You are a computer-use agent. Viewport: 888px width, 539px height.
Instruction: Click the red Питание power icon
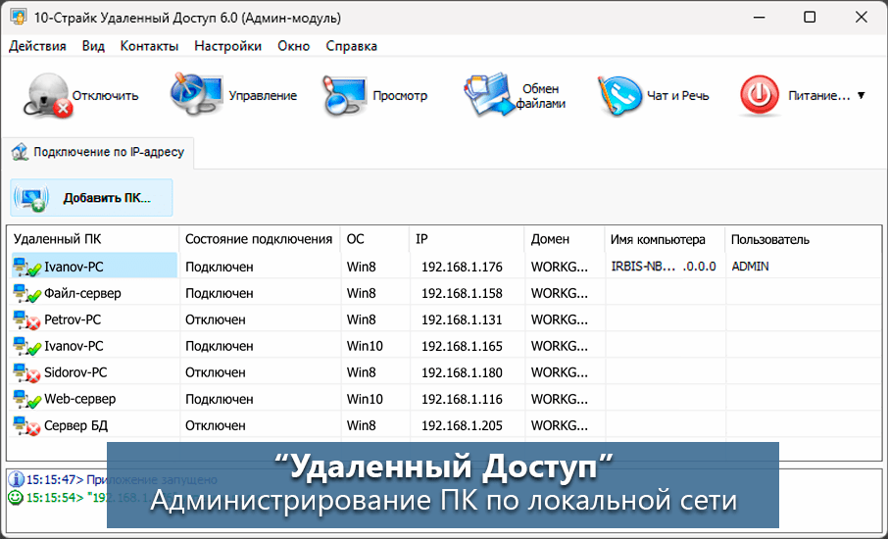tap(759, 96)
